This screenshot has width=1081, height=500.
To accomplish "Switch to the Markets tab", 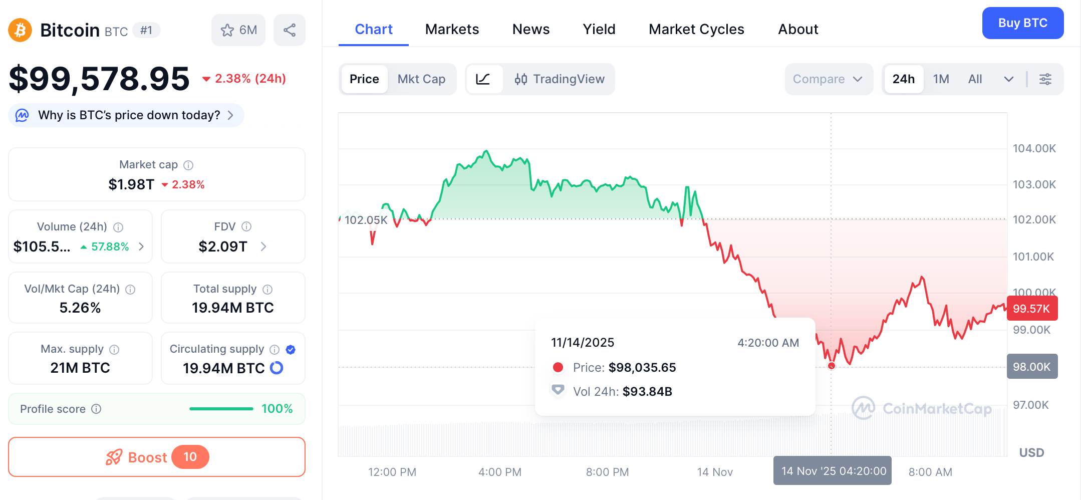I will pyautogui.click(x=452, y=29).
